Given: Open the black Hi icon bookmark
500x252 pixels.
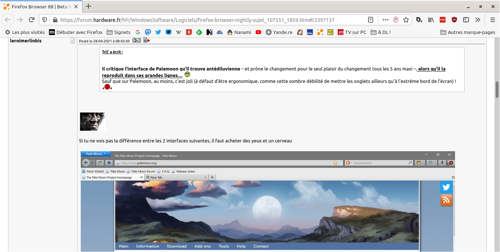Looking at the screenshot, I should point(209,32).
